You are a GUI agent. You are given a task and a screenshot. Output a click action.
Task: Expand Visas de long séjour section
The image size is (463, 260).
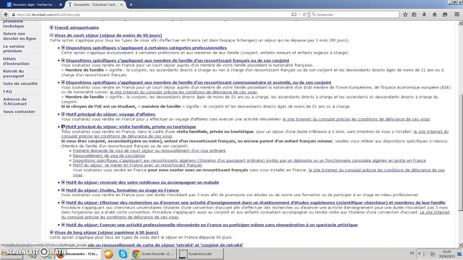(x=51, y=232)
